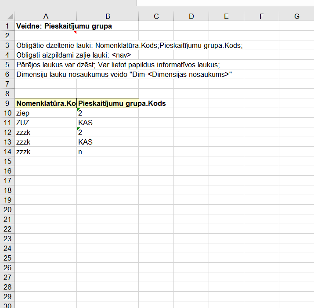Select 'zzzk' cell in row 13
The height and width of the screenshot is (308, 314).
click(x=46, y=142)
